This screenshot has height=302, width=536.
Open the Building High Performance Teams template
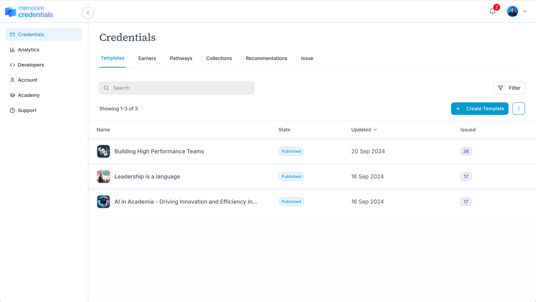[x=159, y=151]
